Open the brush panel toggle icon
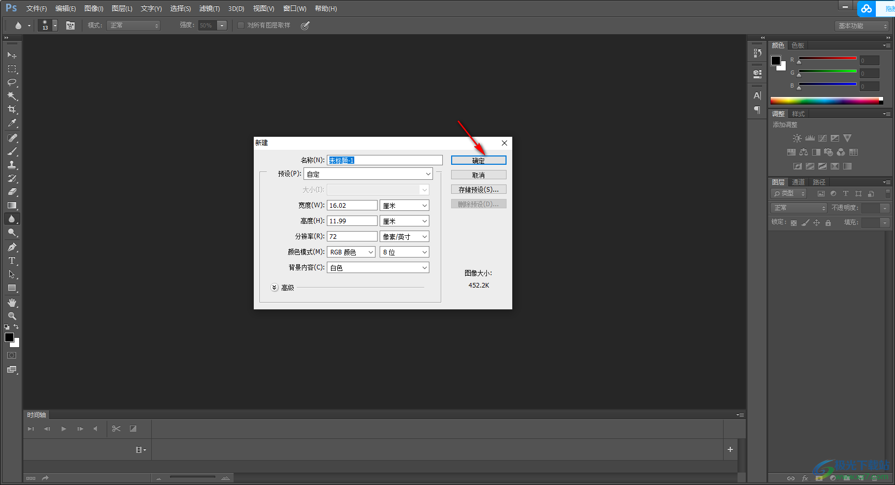The image size is (895, 485). click(x=70, y=25)
